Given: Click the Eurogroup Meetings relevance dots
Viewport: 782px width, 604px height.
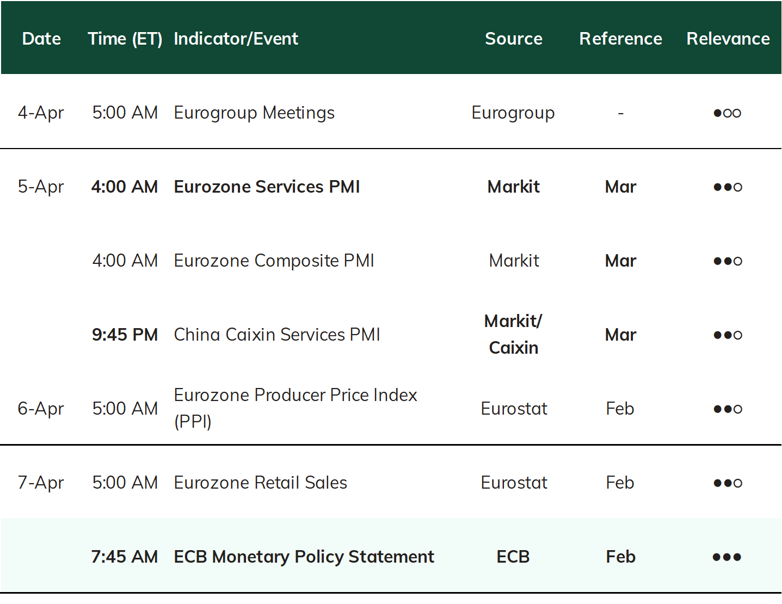Looking at the screenshot, I should (x=728, y=113).
